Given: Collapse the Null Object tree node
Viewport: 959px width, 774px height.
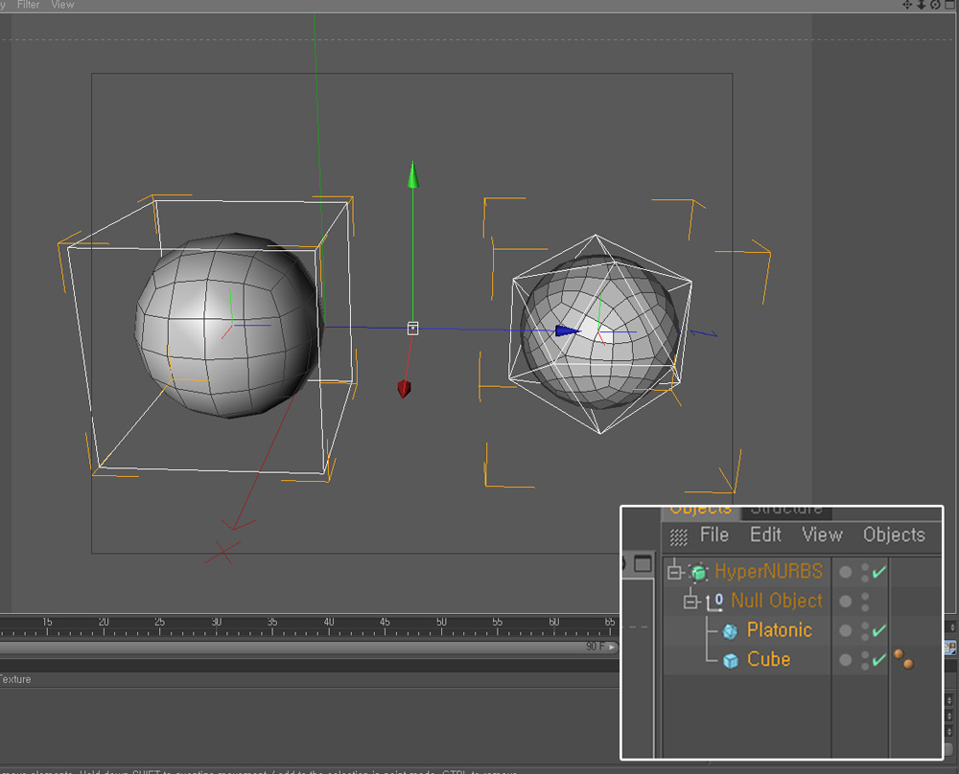Looking at the screenshot, I should (690, 602).
